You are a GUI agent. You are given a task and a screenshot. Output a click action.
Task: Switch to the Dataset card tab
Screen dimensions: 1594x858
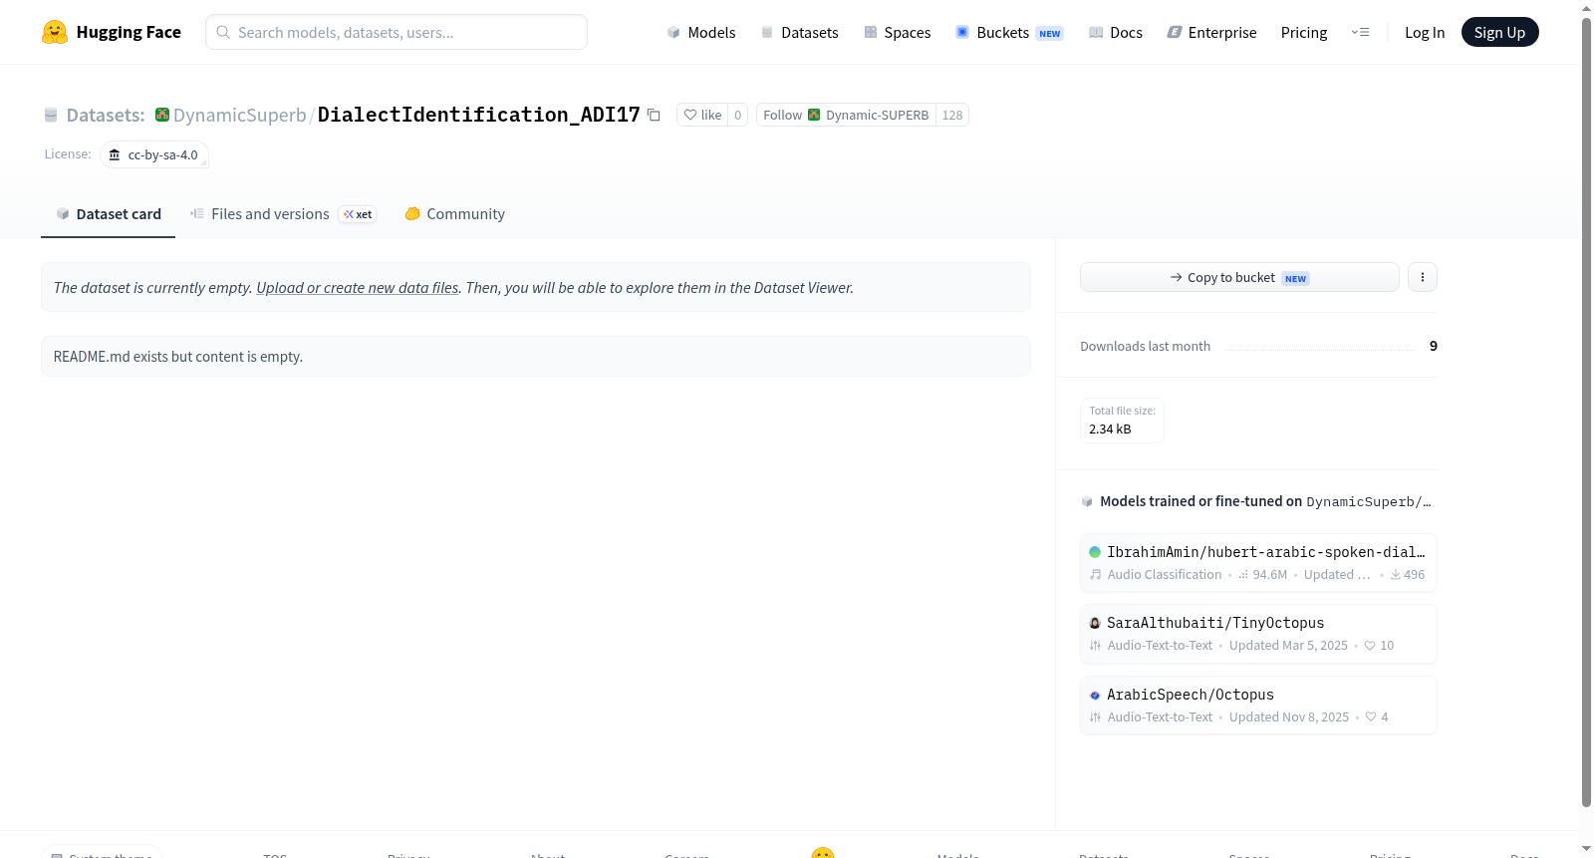pyautogui.click(x=108, y=214)
